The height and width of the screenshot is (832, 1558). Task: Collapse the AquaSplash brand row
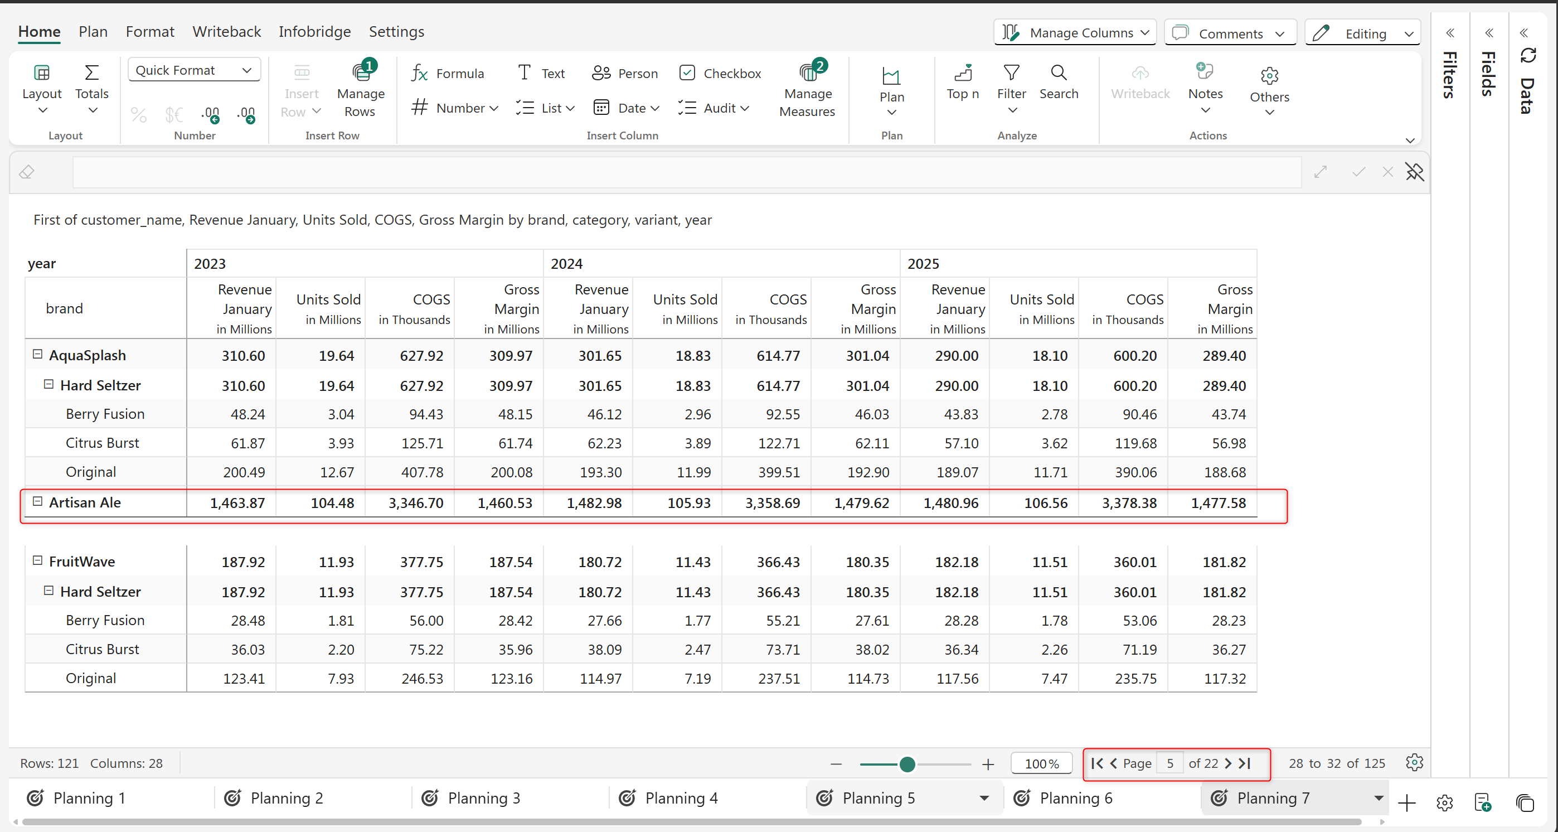[x=37, y=355]
